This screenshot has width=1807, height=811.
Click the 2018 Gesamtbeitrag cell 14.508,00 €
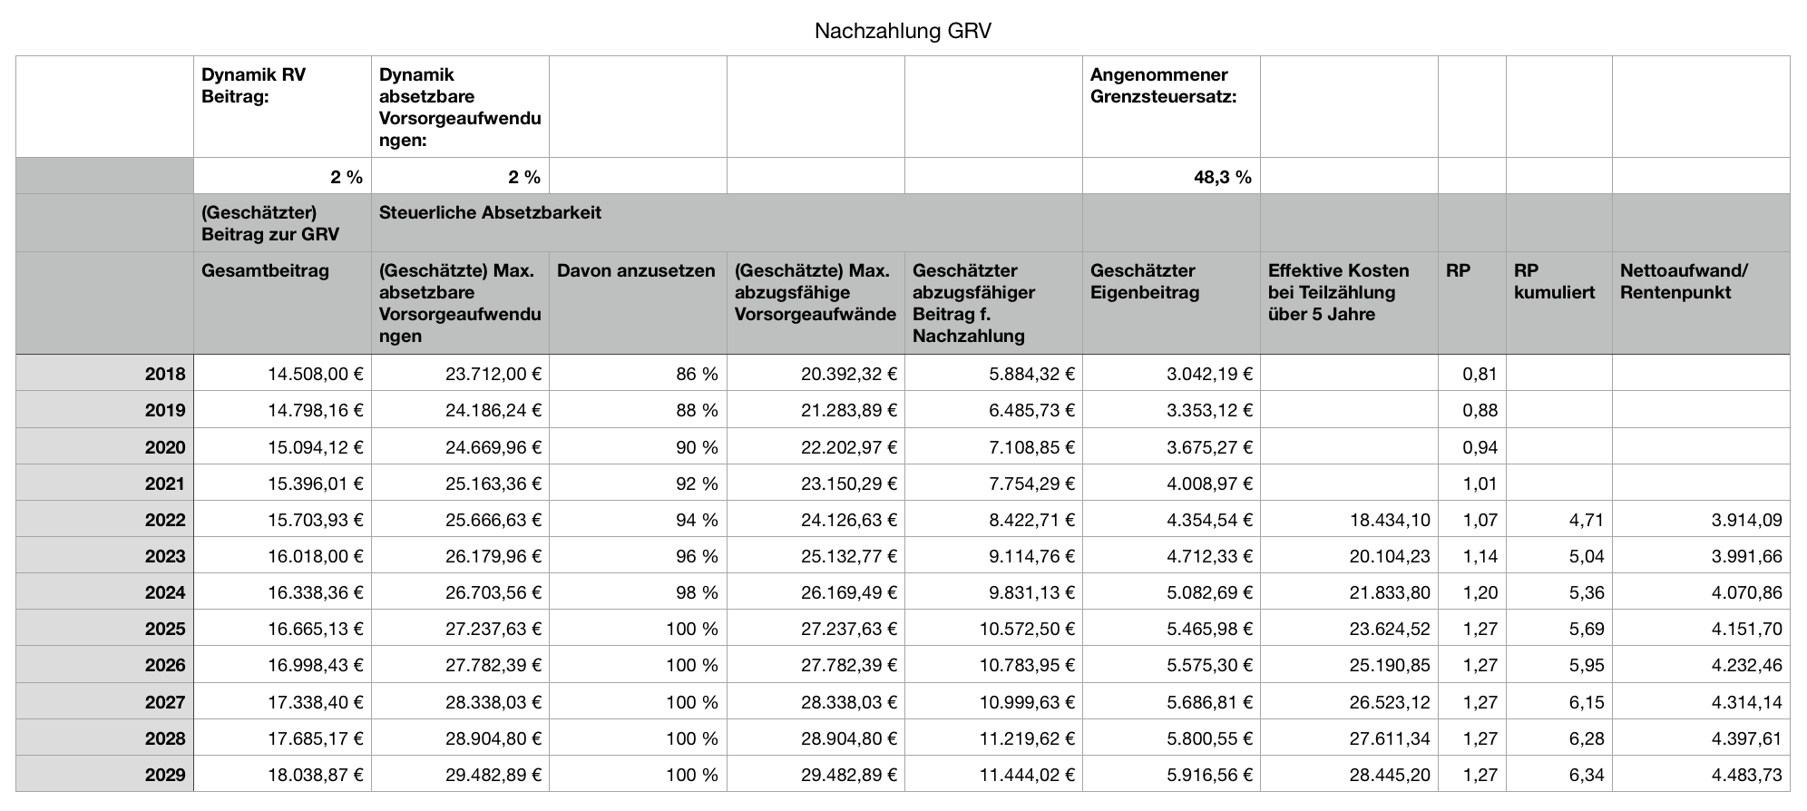click(282, 374)
